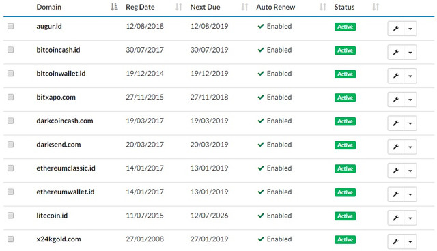
Task: Sort table by Next Due header
Action: 205,7
